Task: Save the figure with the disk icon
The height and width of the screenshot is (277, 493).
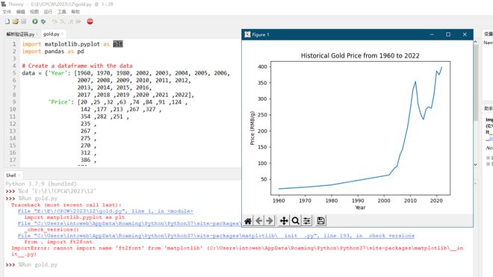Action: coord(320,221)
